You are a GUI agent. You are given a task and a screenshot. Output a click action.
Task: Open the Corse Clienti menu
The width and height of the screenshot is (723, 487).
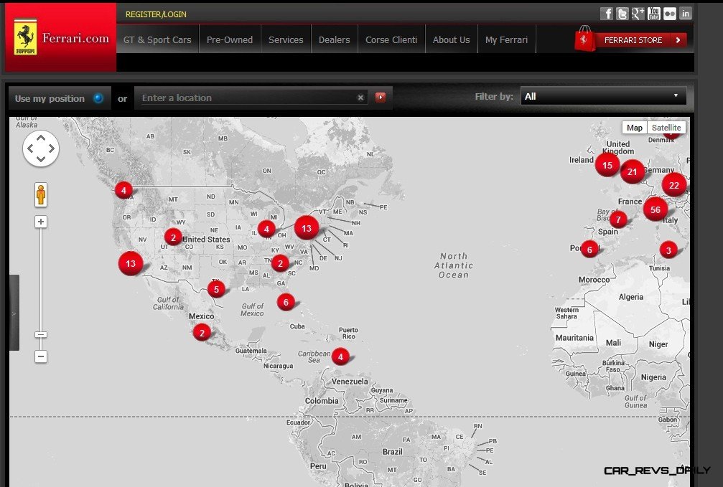pos(391,39)
